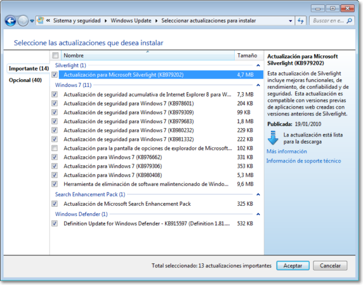Collapse the 'Windows Defender (1)' group
This screenshot has width=363, height=285.
pos(258,214)
